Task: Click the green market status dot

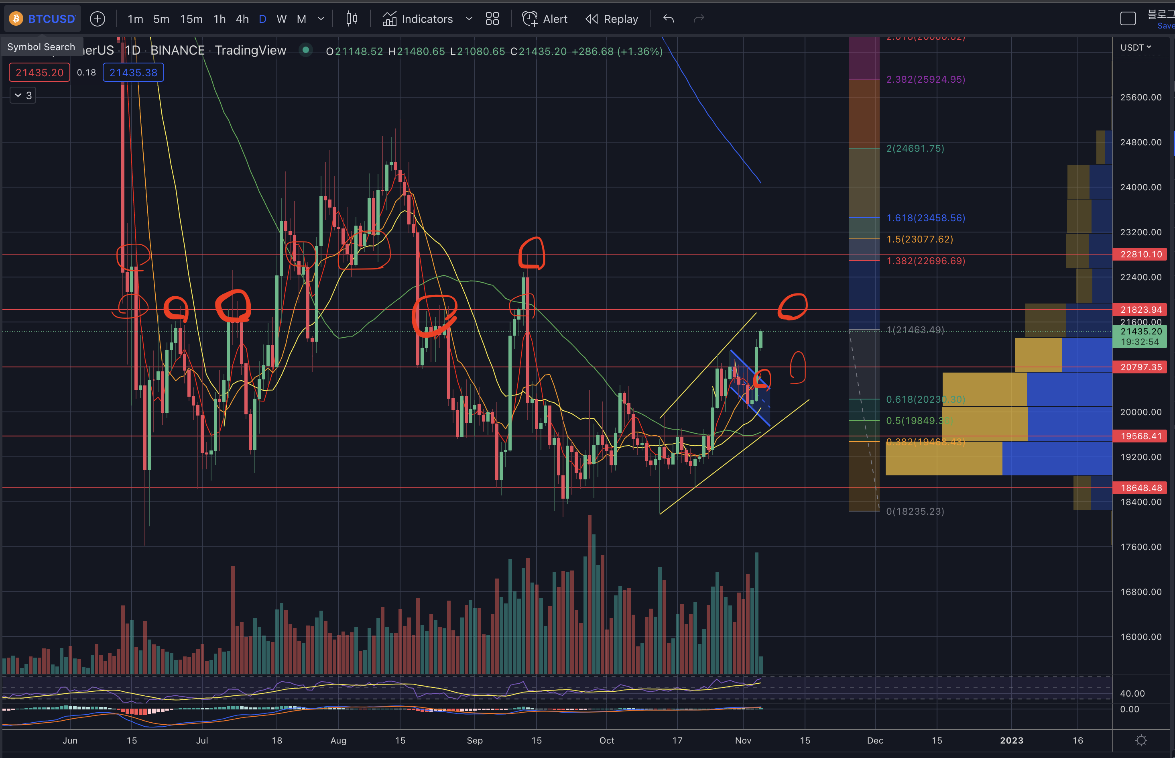Action: (305, 50)
